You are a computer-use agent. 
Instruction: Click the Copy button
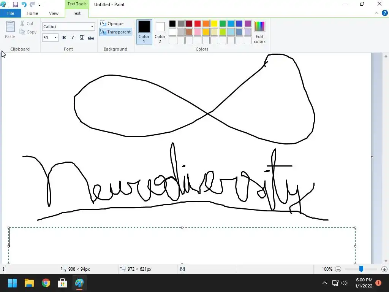coord(28,32)
